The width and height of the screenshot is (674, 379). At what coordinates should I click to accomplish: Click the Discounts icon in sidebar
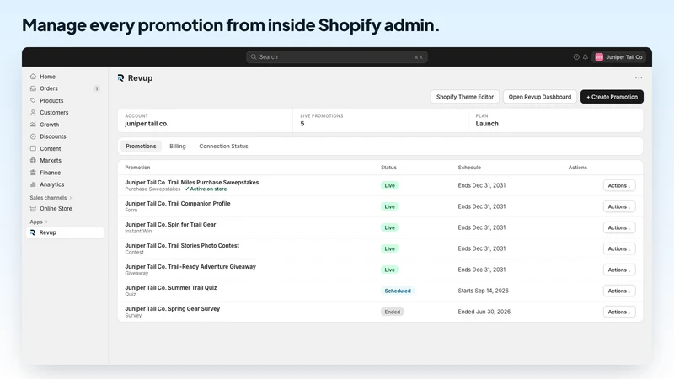point(33,136)
